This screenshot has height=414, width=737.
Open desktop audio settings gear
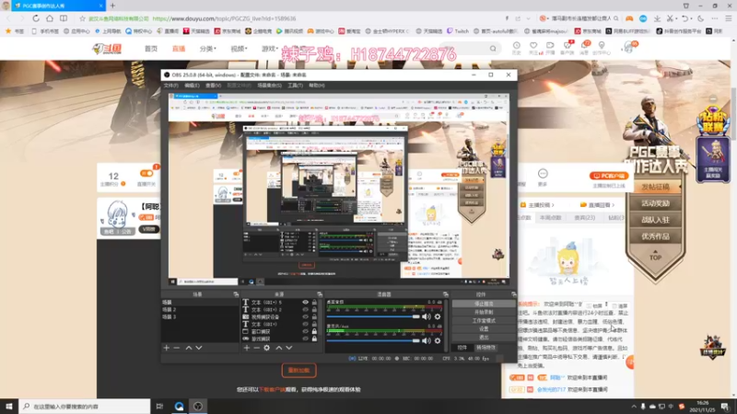pyautogui.click(x=438, y=316)
